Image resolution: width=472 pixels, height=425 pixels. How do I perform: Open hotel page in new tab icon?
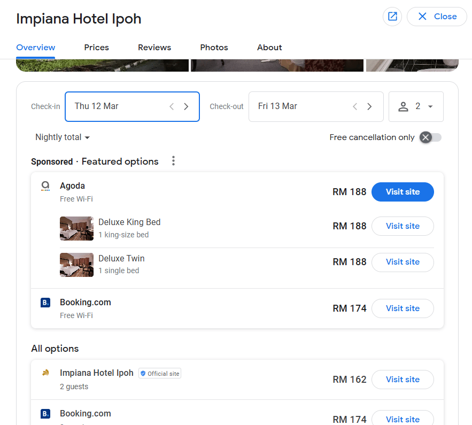(x=392, y=17)
